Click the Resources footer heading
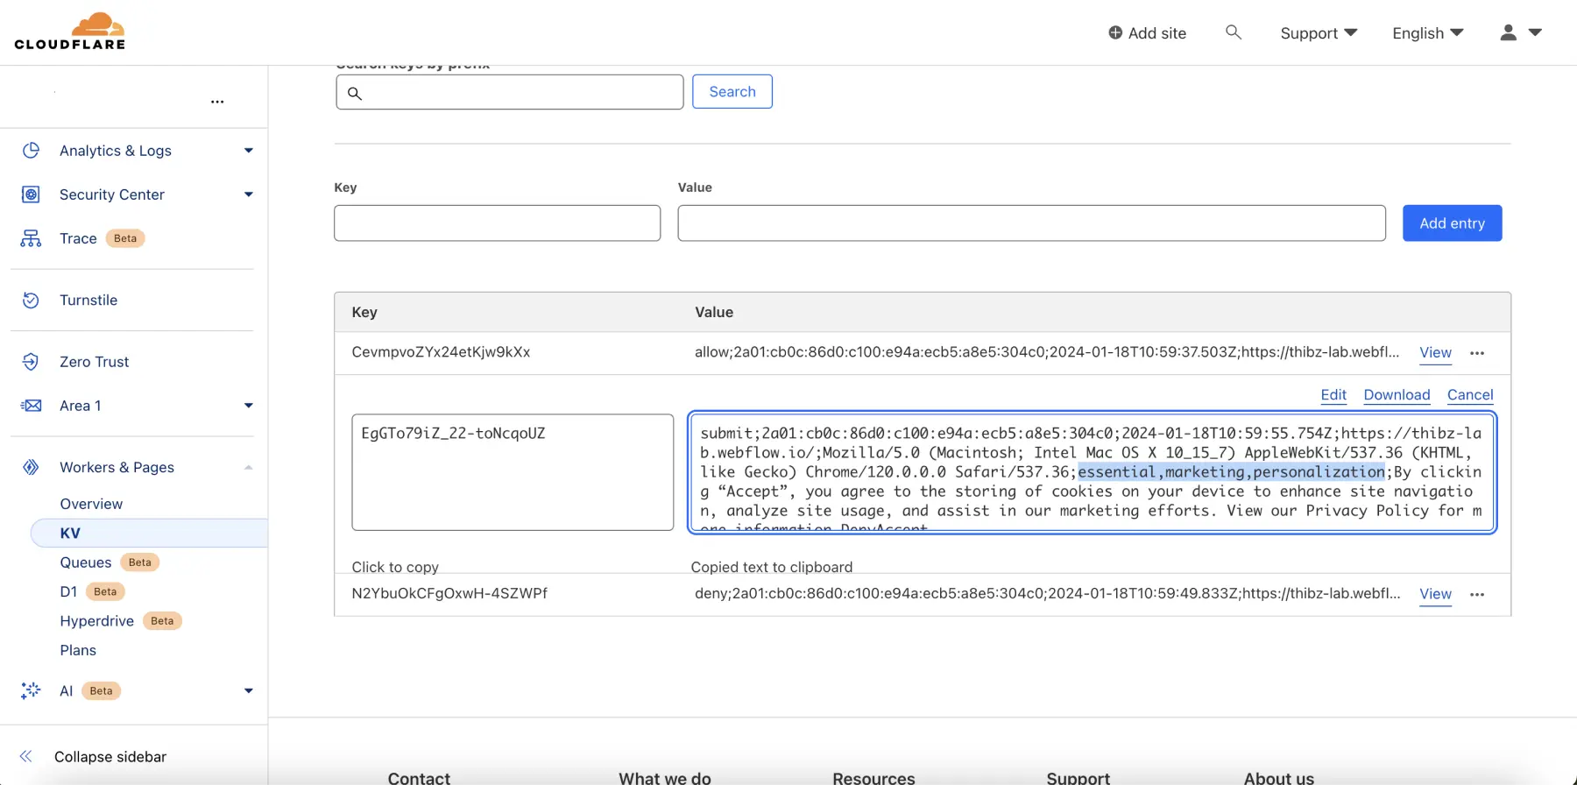The width and height of the screenshot is (1577, 785). pyautogui.click(x=873, y=777)
